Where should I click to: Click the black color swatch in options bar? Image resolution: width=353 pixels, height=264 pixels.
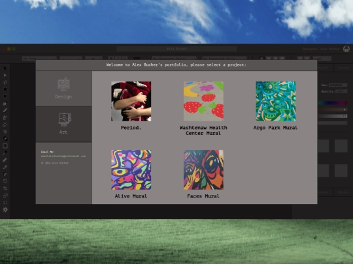[x=137, y=59]
